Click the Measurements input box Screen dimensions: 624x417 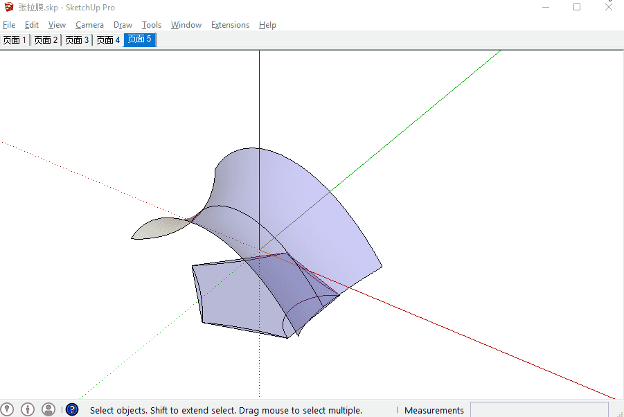[540, 410]
